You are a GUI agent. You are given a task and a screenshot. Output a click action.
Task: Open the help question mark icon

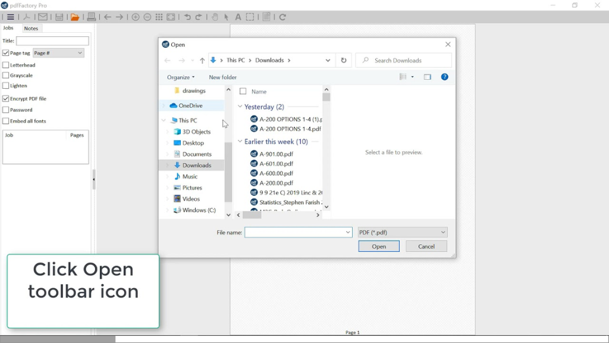445,77
